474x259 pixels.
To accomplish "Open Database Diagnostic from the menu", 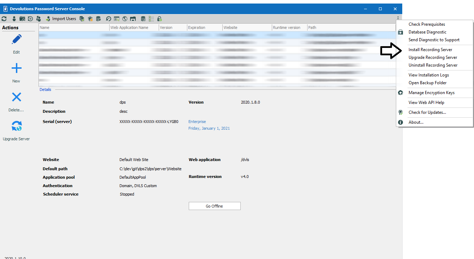I will click(x=427, y=32).
